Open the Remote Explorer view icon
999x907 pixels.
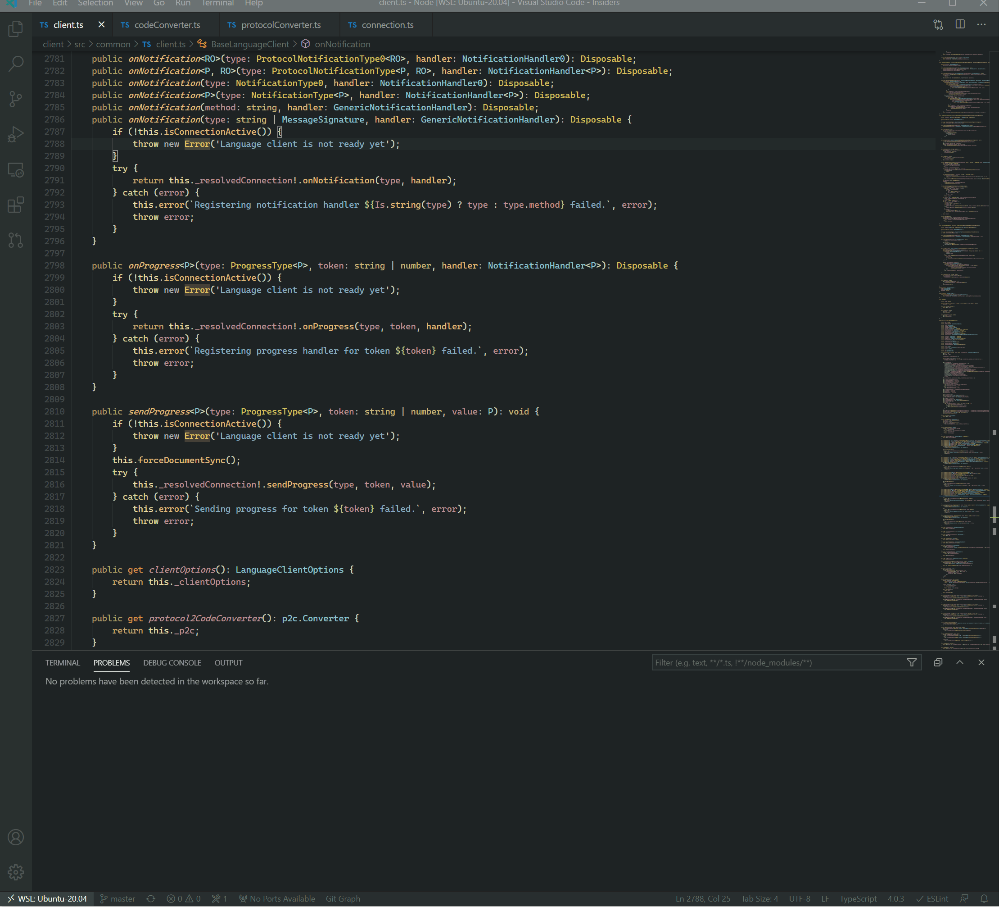click(16, 169)
